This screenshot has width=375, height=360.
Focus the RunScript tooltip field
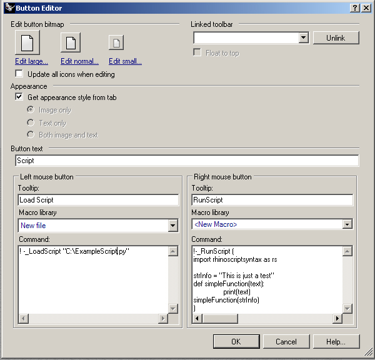point(272,200)
